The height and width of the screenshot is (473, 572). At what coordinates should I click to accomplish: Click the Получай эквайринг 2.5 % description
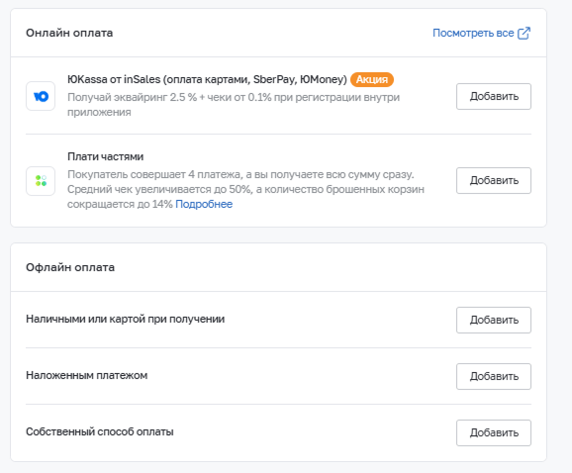[234, 105]
